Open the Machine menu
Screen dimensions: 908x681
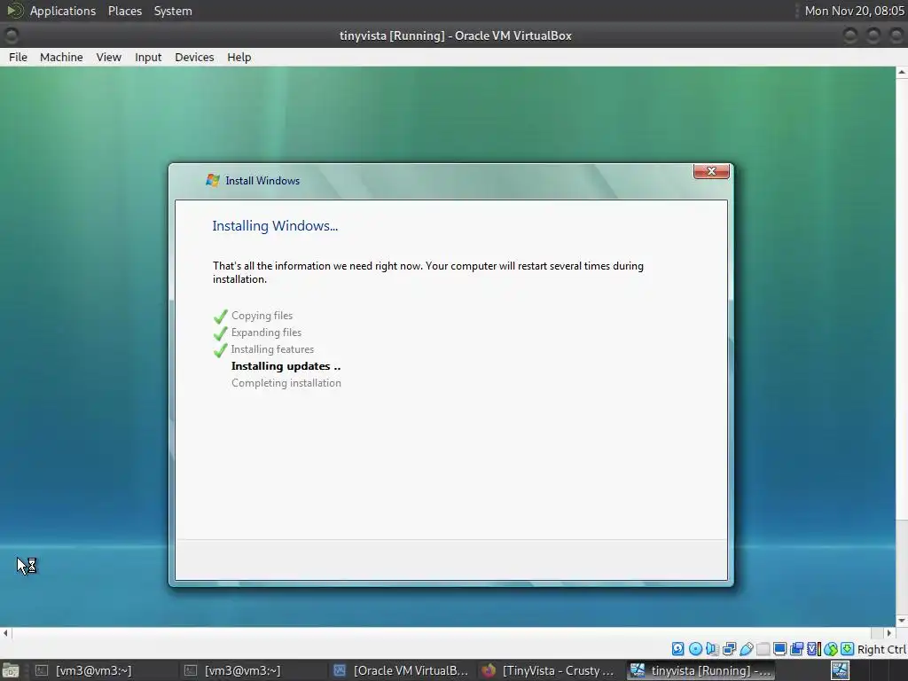(61, 58)
